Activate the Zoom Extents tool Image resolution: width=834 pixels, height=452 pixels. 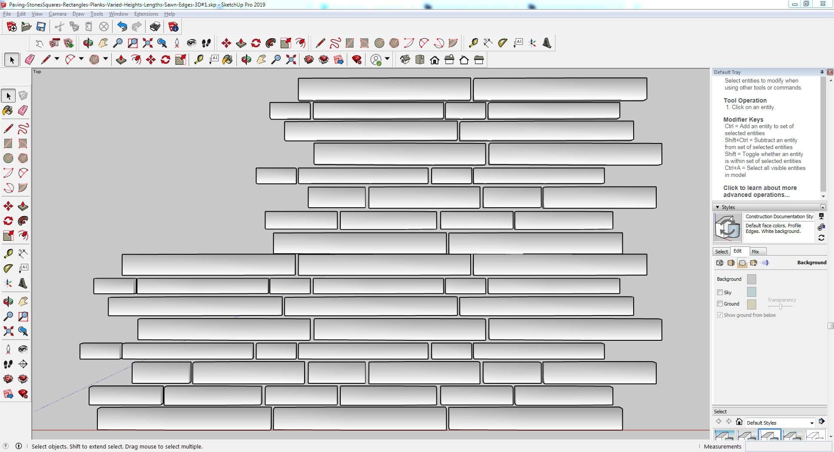pyautogui.click(x=8, y=331)
